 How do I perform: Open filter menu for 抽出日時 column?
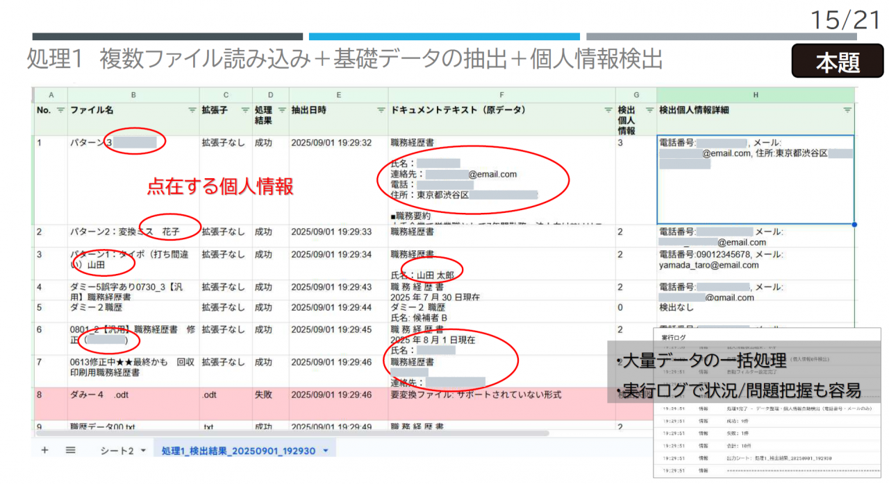coord(381,110)
